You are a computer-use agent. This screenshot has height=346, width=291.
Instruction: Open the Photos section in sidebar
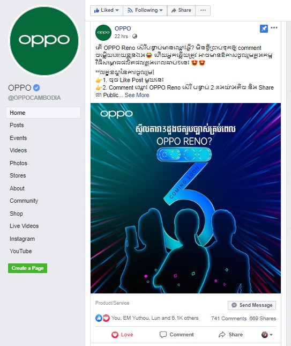coord(19,163)
